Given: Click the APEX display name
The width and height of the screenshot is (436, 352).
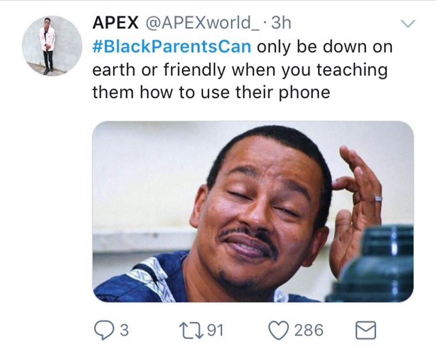Looking at the screenshot, I should point(115,23).
